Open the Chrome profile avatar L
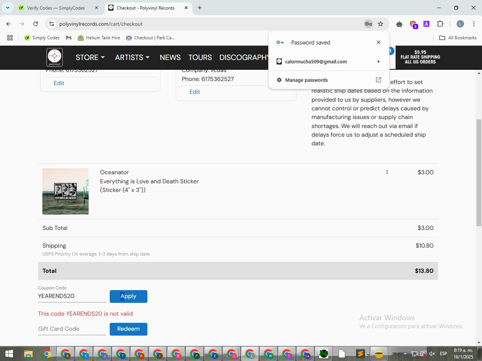 click(x=460, y=24)
